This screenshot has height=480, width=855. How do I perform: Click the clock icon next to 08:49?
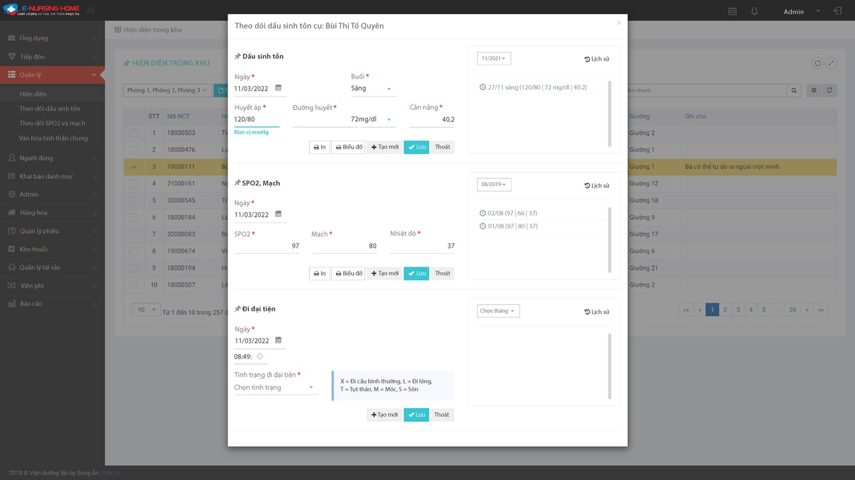pos(260,356)
